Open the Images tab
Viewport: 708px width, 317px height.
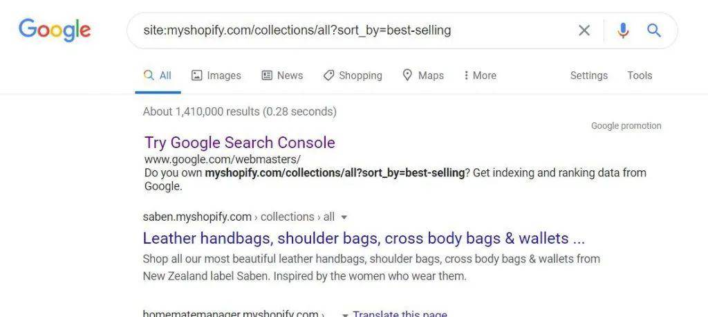pyautogui.click(x=216, y=75)
